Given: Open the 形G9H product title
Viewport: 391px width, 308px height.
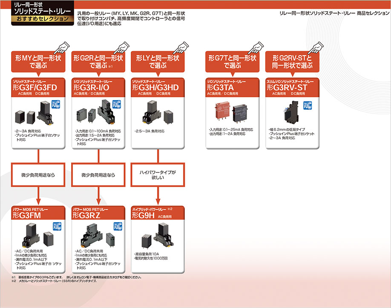Looking at the screenshot, I should pos(144,215).
